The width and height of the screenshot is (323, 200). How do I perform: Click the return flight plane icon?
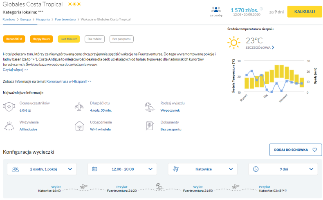coord(236,187)
